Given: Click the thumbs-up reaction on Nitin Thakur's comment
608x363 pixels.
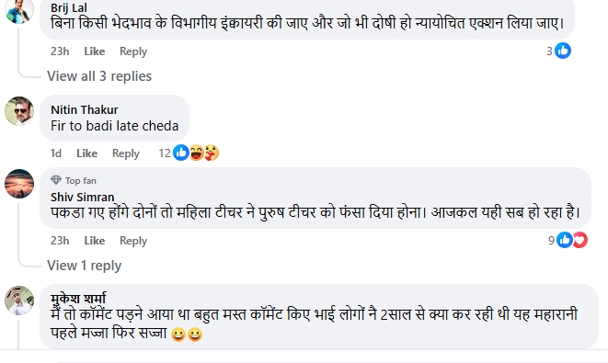Looking at the screenshot, I should pyautogui.click(x=181, y=153).
